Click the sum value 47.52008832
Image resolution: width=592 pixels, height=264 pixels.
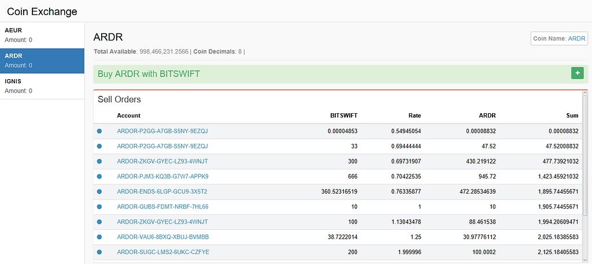click(x=563, y=146)
